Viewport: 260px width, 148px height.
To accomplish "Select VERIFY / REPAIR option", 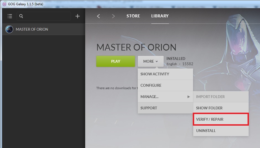I will click(x=221, y=119).
